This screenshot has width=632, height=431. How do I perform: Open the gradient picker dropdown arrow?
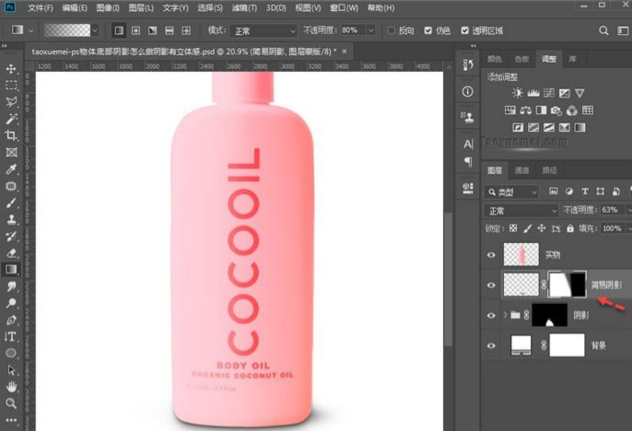[95, 30]
